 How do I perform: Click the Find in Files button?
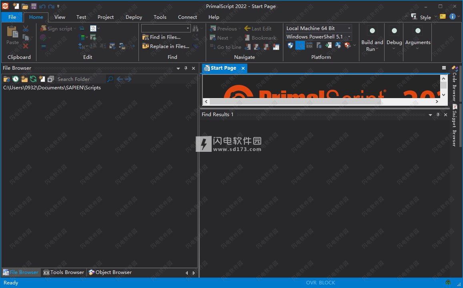pos(162,37)
